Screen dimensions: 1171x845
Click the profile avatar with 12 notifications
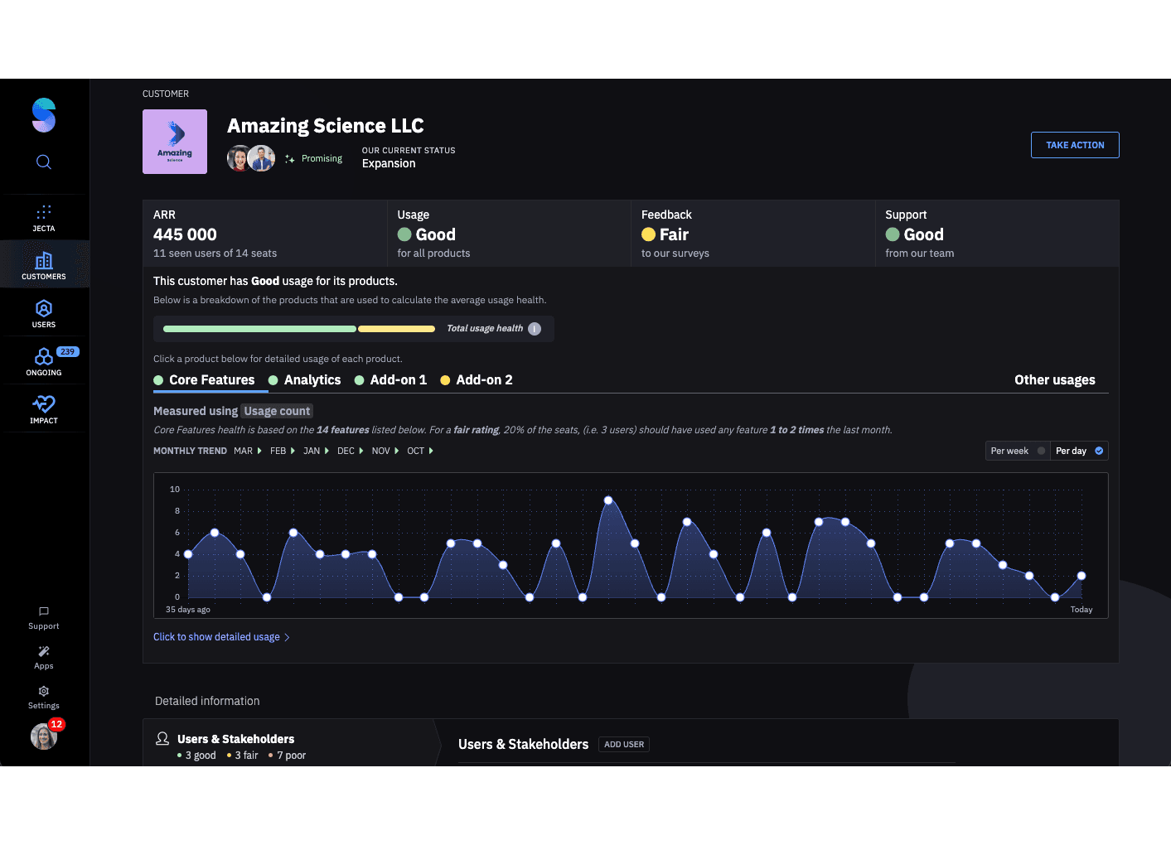point(44,736)
